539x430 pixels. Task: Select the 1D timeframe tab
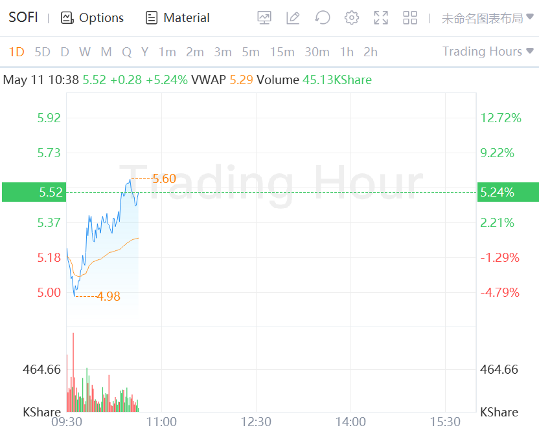click(16, 52)
